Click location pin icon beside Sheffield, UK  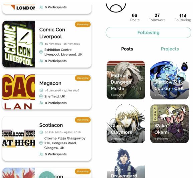(41, 96)
